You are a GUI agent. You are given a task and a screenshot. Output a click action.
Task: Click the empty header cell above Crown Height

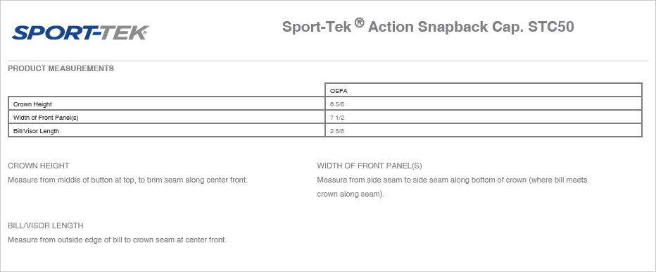pyautogui.click(x=167, y=90)
